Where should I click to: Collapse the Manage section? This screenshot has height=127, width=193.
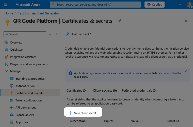pyautogui.click(x=6, y=71)
